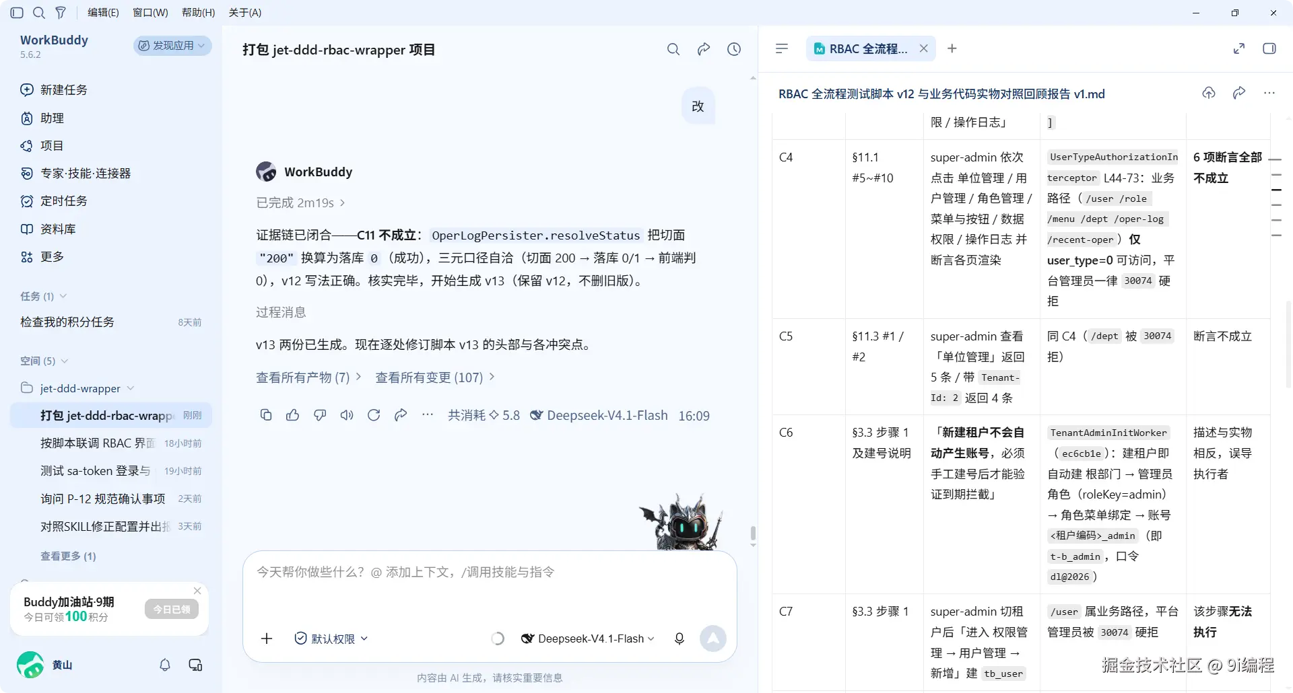
Task: Copy the response with copy icon
Action: (266, 415)
